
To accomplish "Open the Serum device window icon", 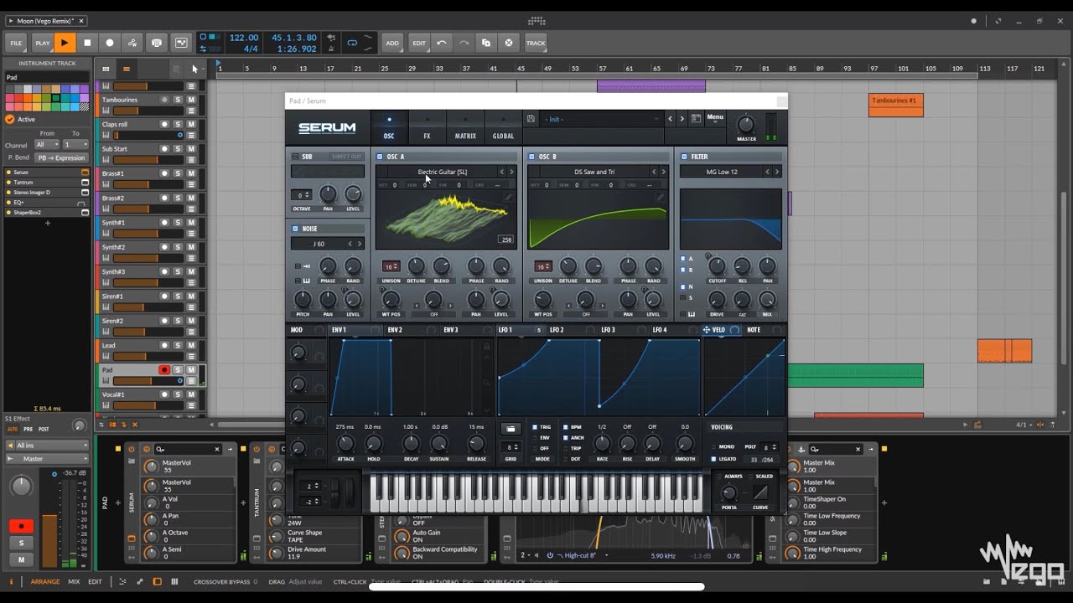I will pyautogui.click(x=85, y=173).
